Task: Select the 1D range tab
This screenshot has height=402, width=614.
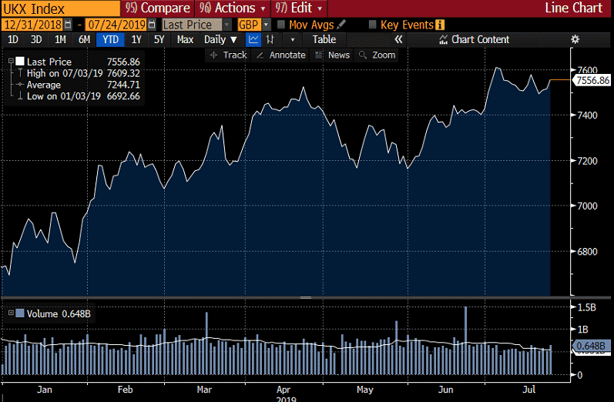Action: 13,39
